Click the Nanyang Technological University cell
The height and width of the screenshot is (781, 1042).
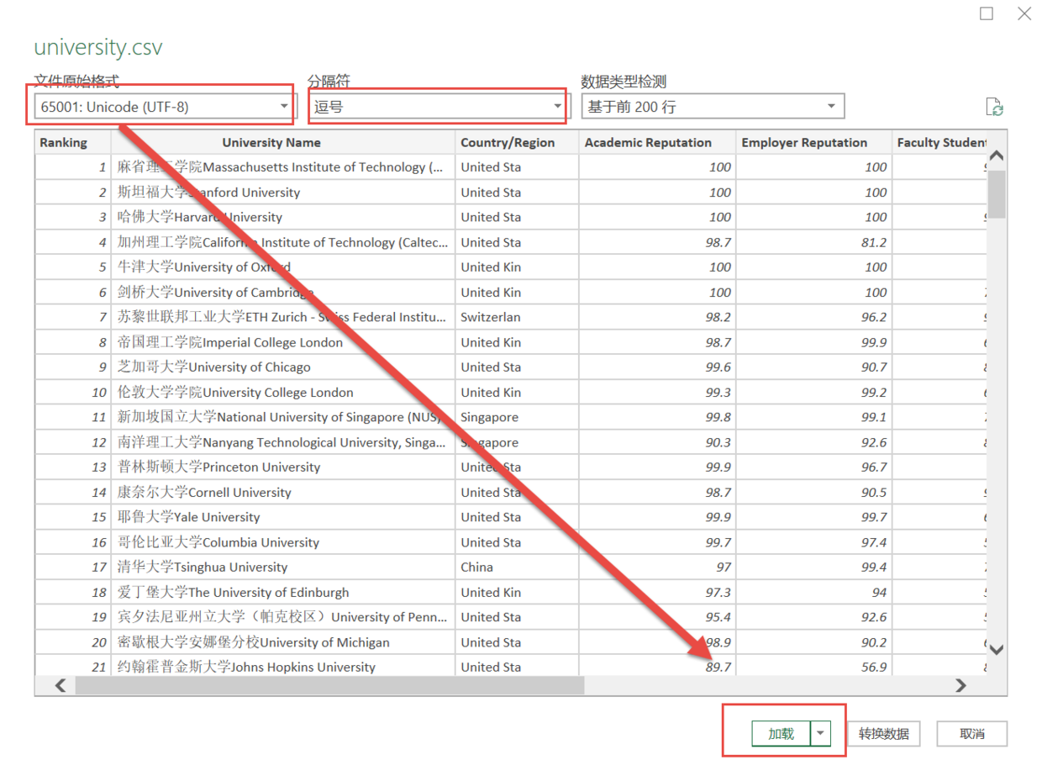click(x=283, y=442)
